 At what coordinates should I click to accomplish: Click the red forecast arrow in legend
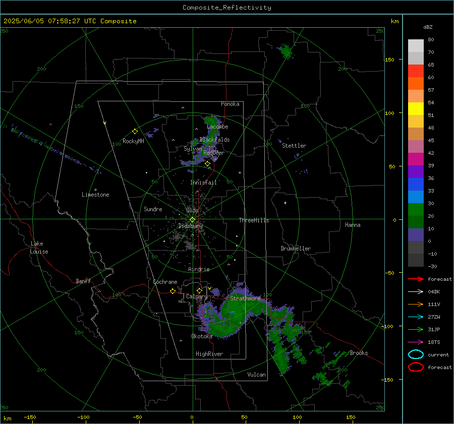pos(416,279)
